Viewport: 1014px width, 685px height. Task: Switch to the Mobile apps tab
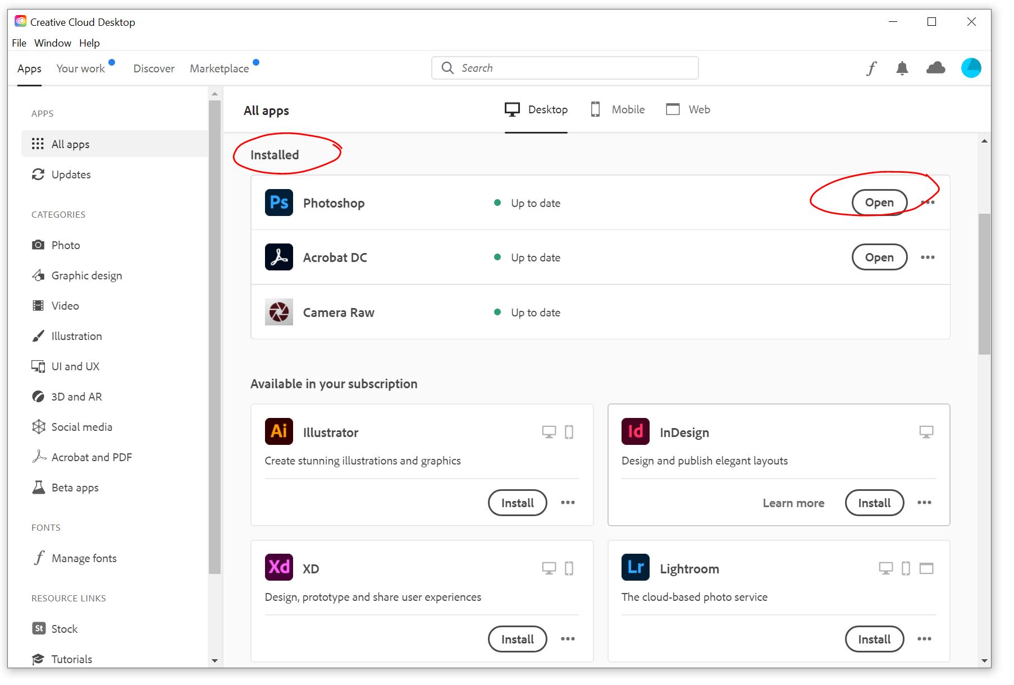click(618, 109)
